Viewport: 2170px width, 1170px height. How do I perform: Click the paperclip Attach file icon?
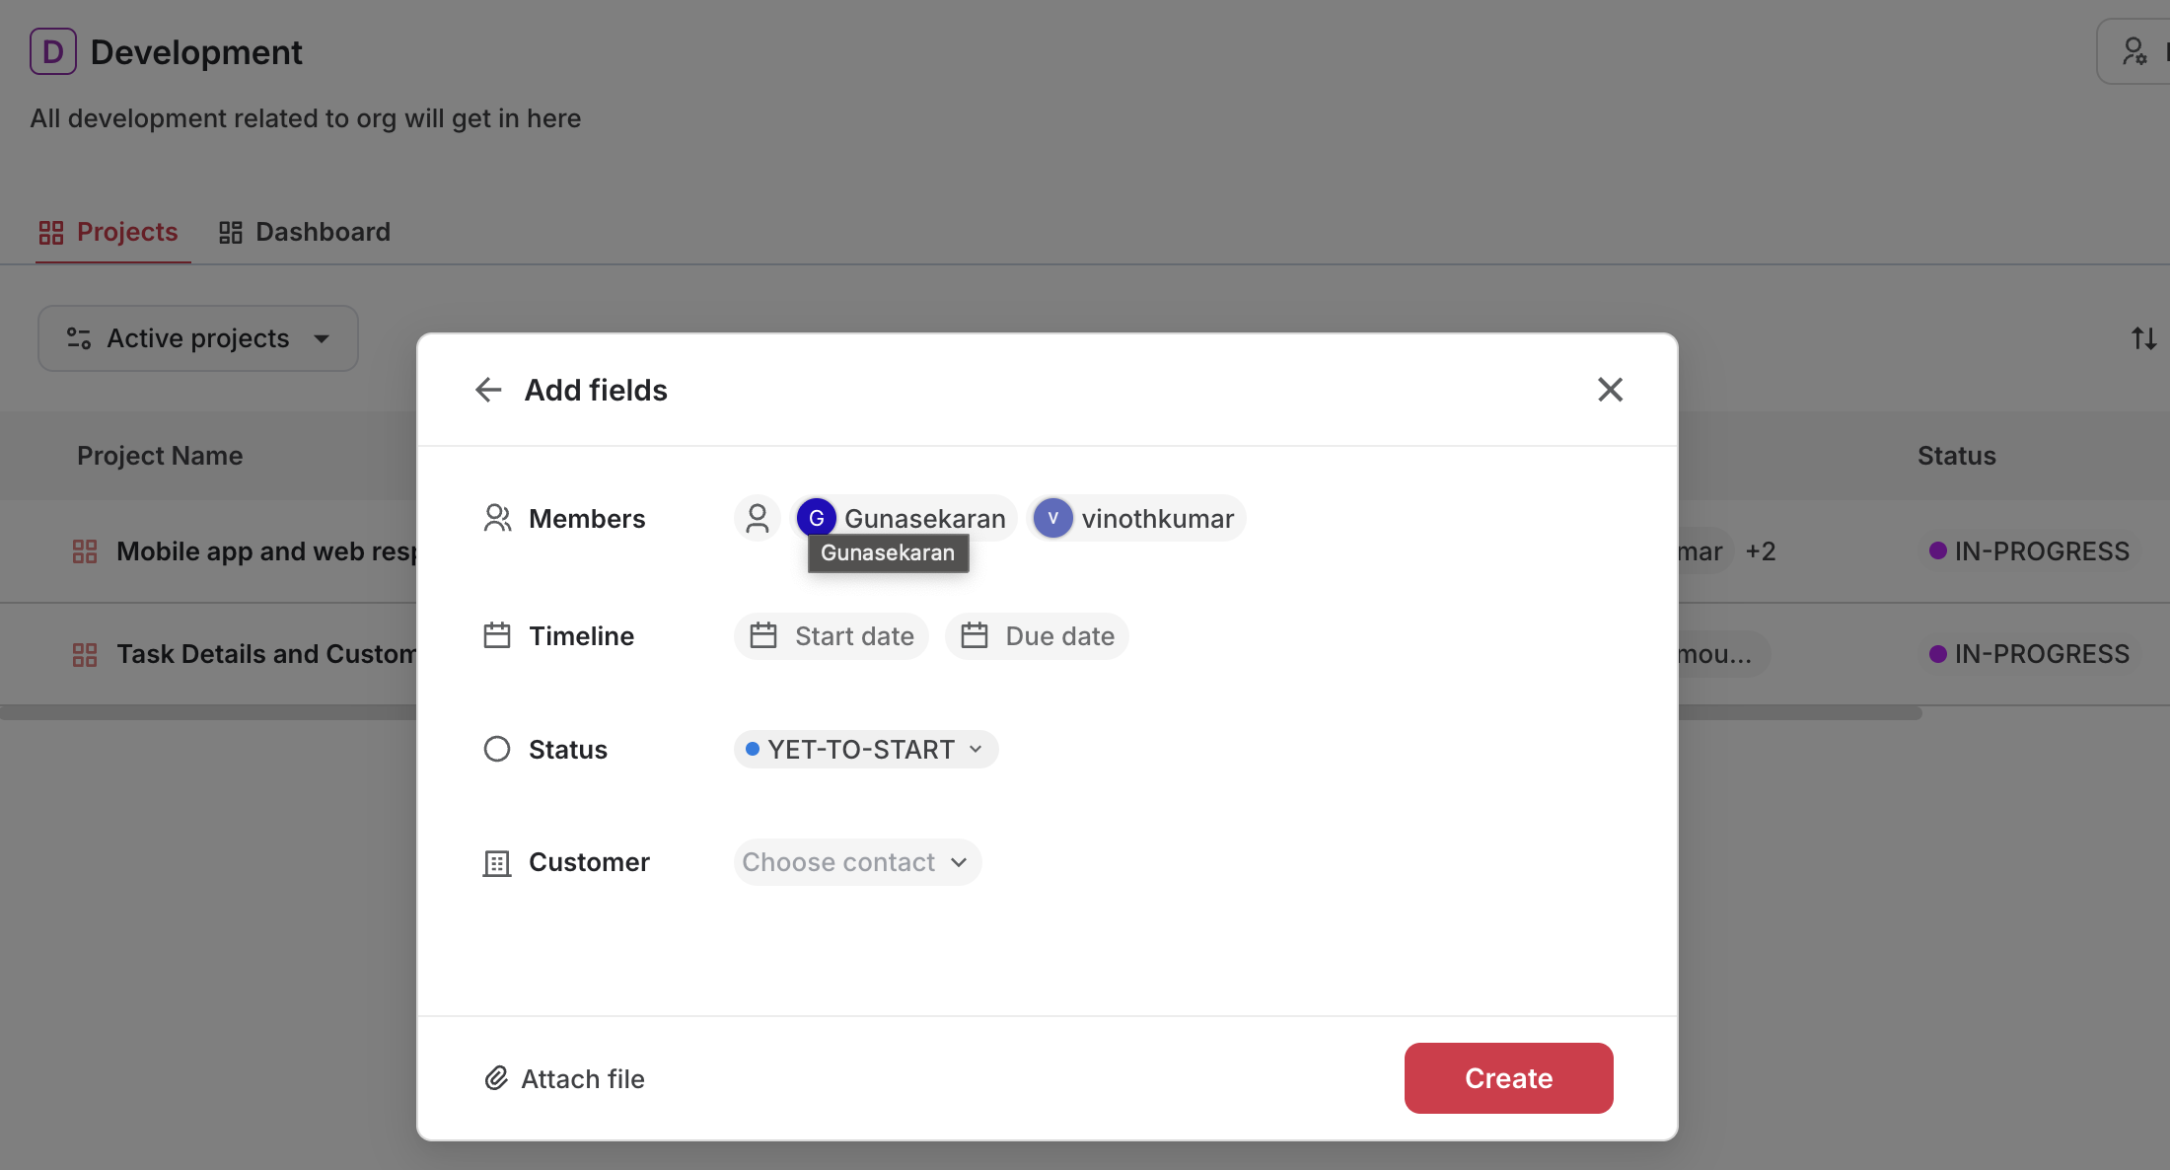coord(496,1078)
